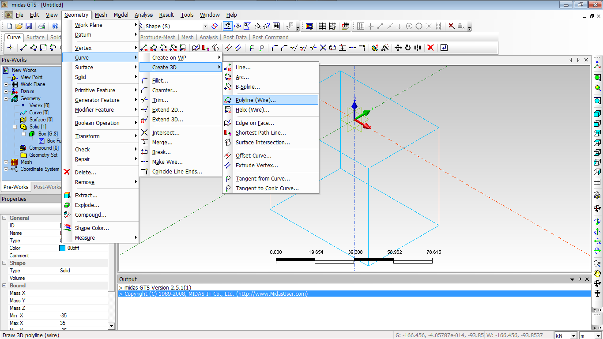This screenshot has height=339, width=603.
Task: Click the Mirror icon in Curve toolbar
Action: tap(418, 48)
